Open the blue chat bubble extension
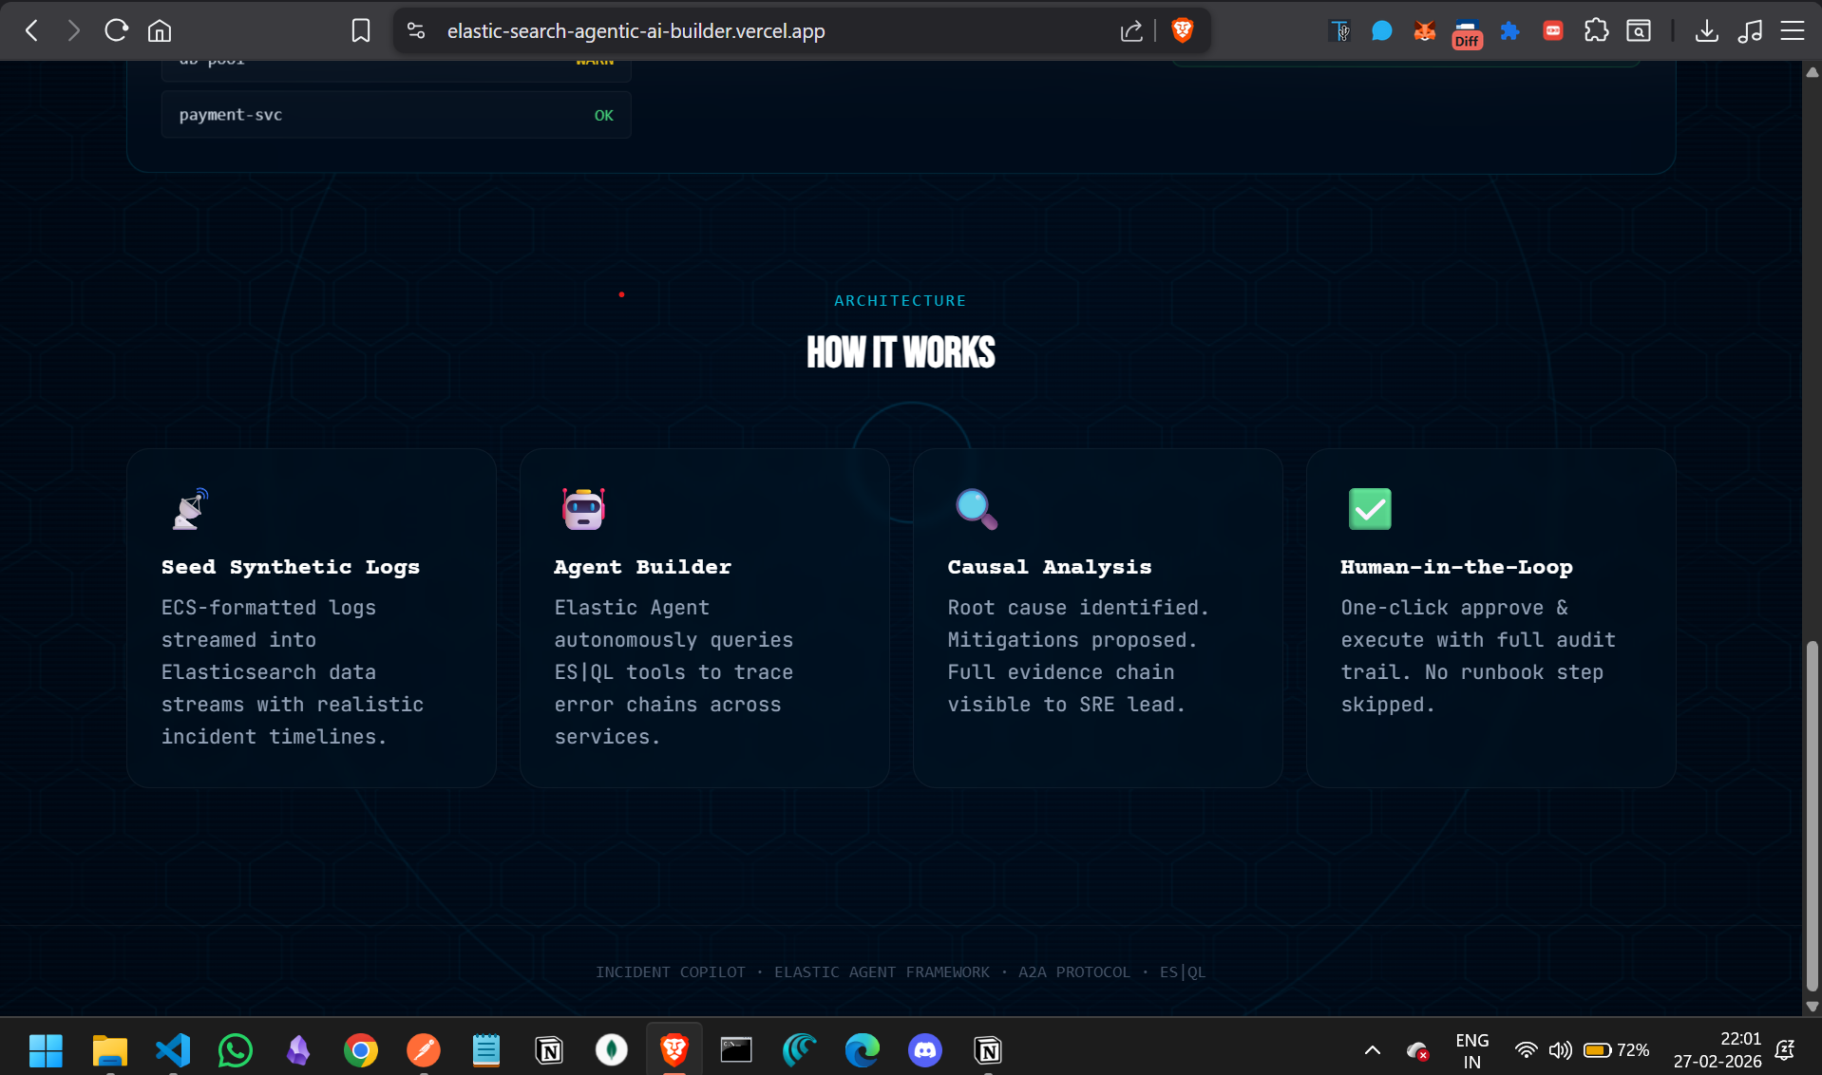 point(1382,30)
